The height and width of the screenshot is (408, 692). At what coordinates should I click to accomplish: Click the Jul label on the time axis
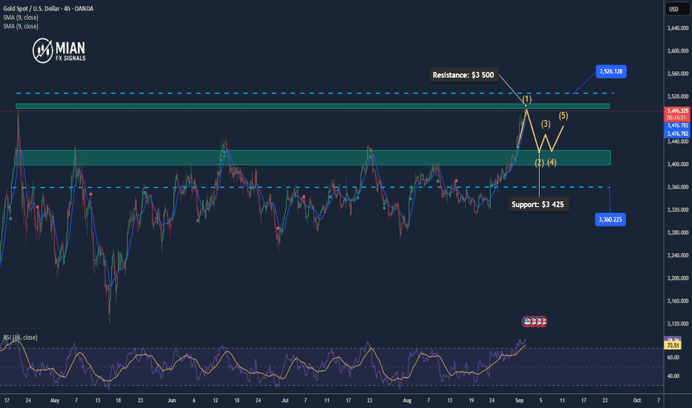[x=285, y=401]
